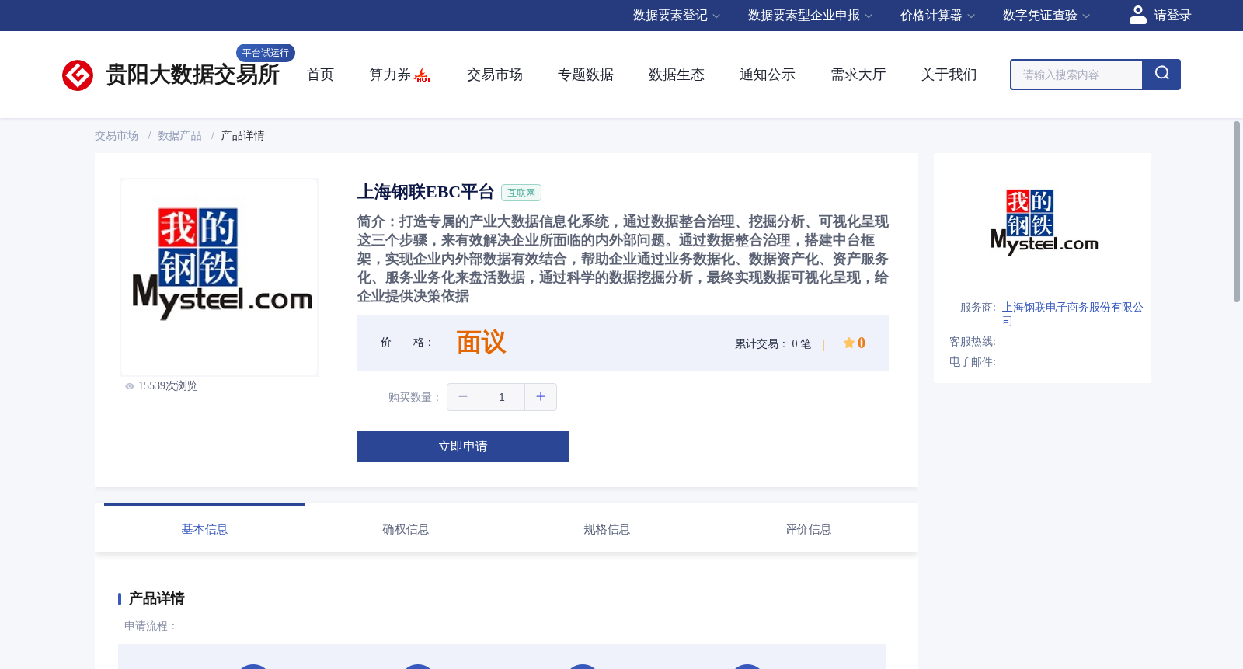
Task: Switch to the 基本信息 tab
Action: (x=204, y=529)
